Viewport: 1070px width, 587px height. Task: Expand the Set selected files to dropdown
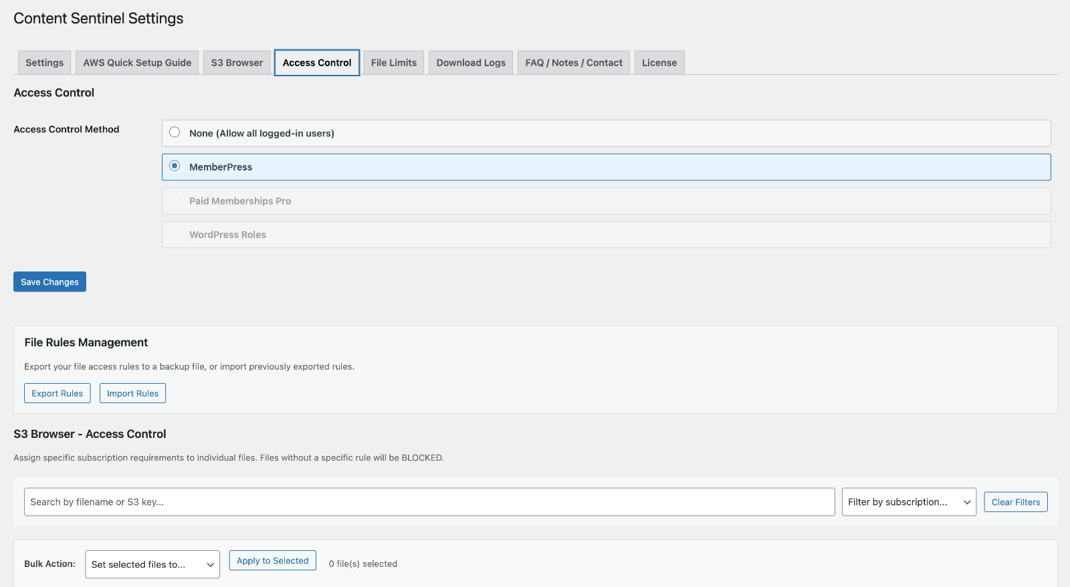click(152, 565)
